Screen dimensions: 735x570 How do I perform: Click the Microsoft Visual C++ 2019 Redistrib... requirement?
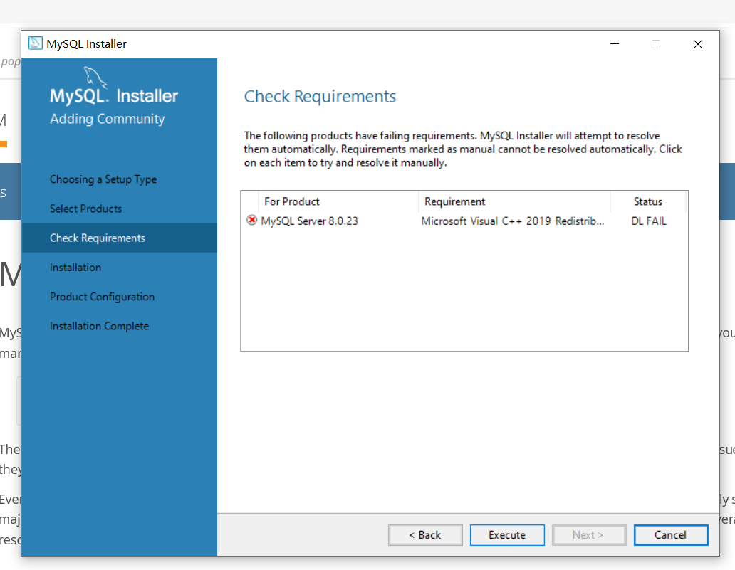tap(513, 221)
